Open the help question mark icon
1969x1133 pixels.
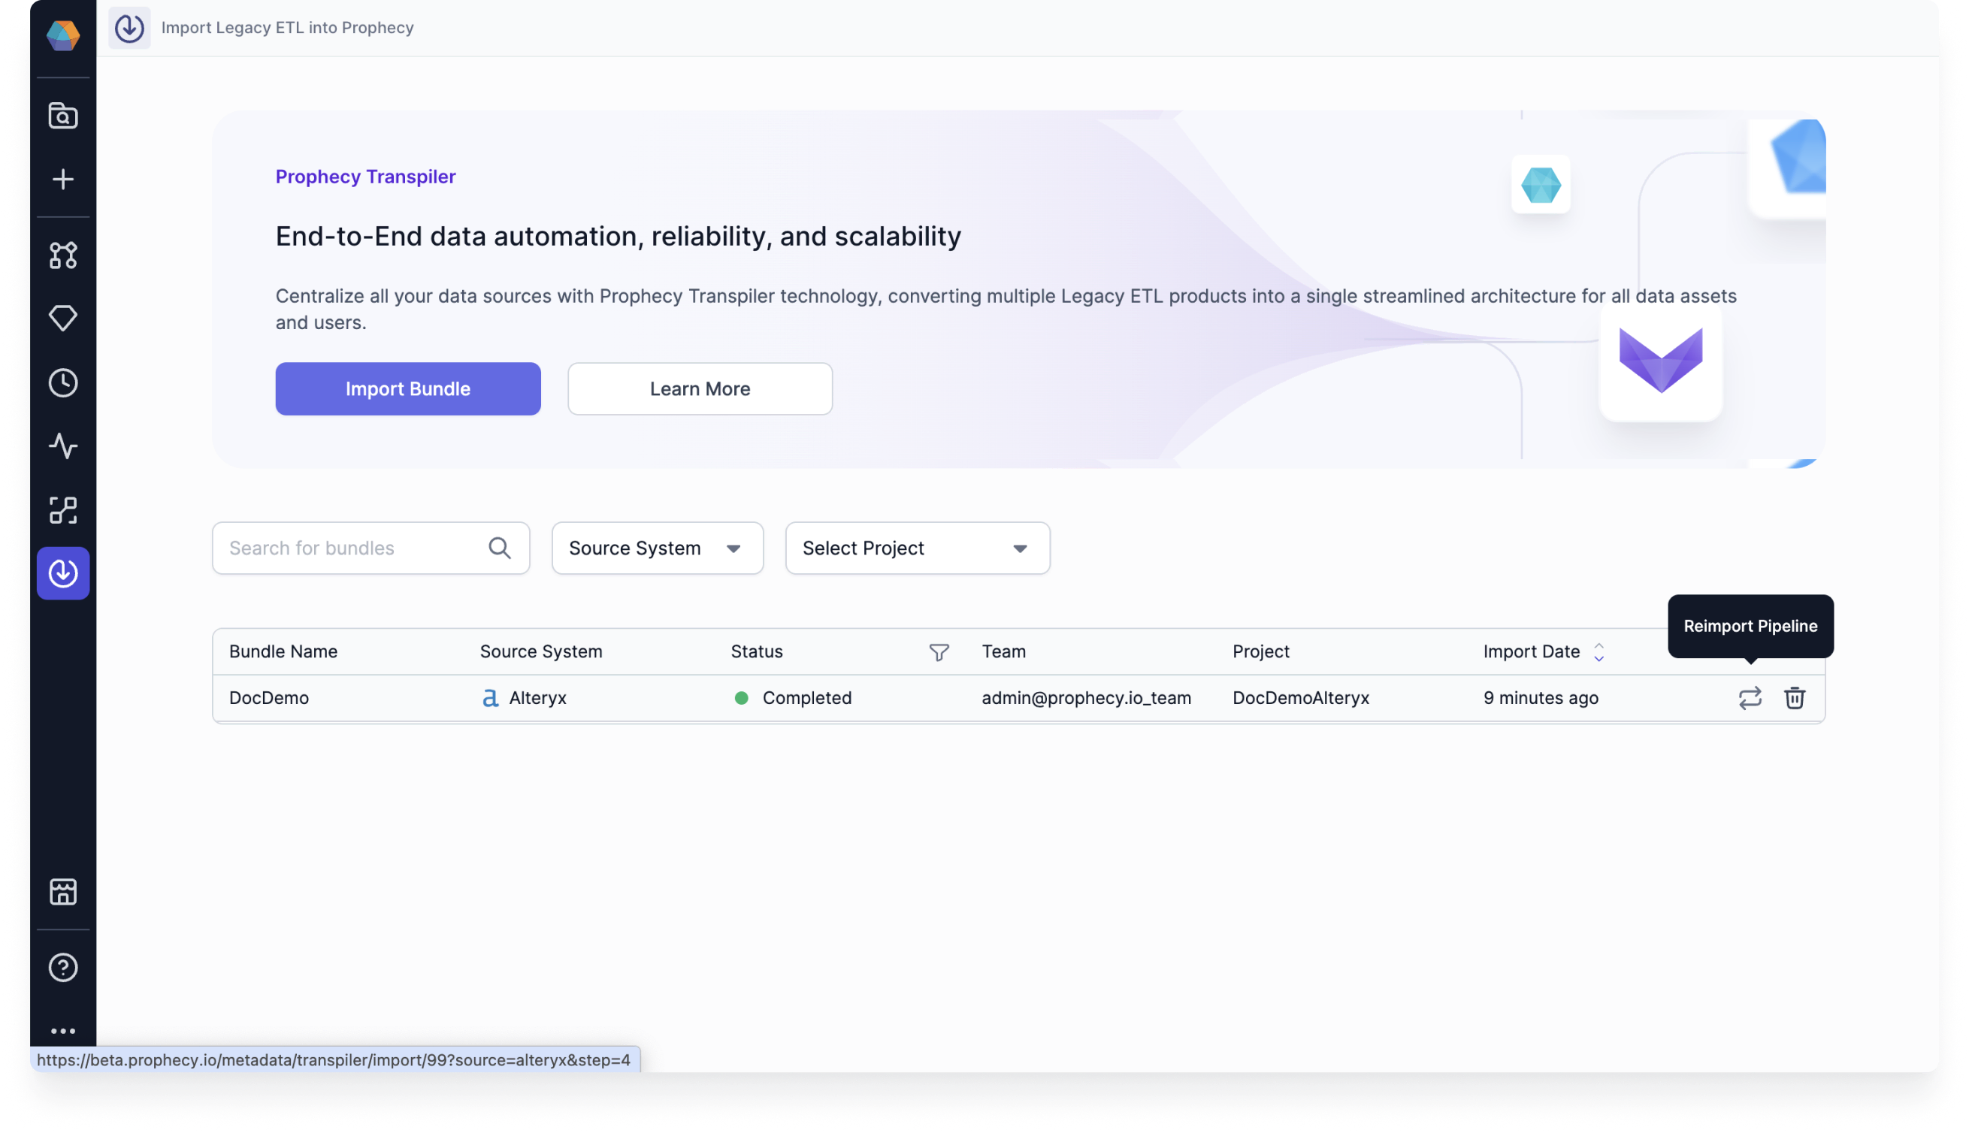tap(63, 966)
